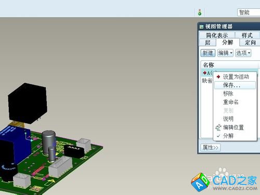Click the red arrow beside item A

tap(204, 73)
